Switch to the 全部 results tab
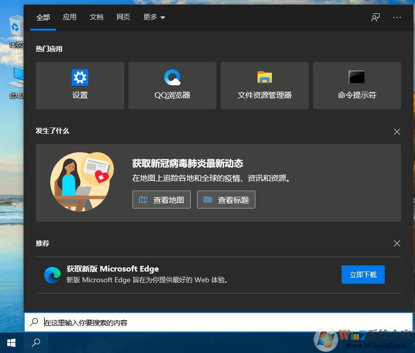Image resolution: width=415 pixels, height=353 pixels. 43,17
